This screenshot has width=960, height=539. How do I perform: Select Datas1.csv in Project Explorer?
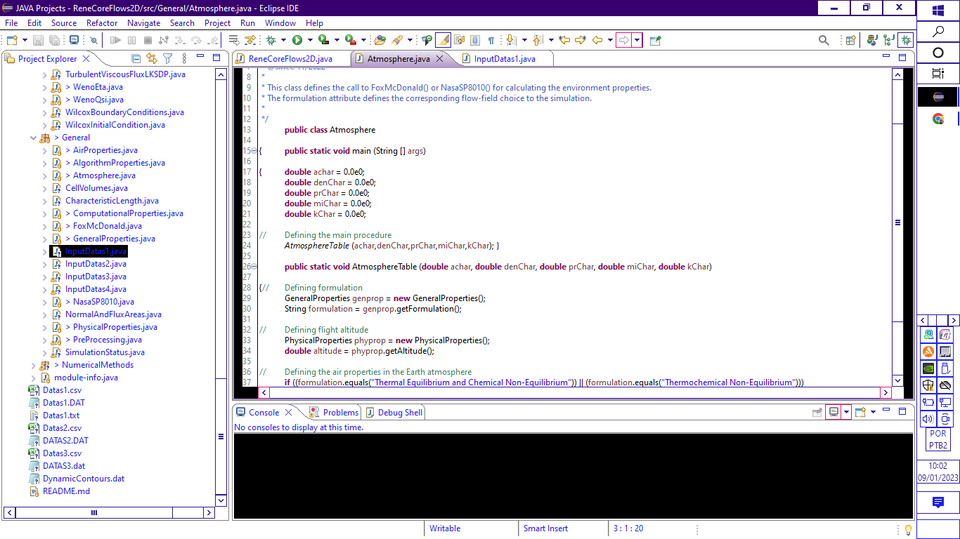click(x=62, y=390)
